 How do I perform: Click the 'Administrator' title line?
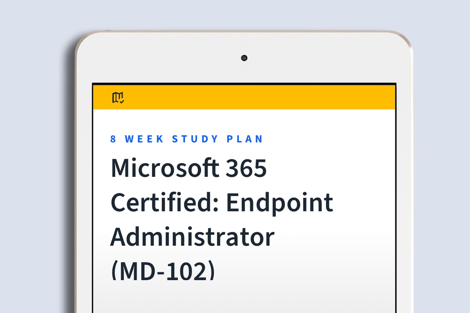[192, 237]
